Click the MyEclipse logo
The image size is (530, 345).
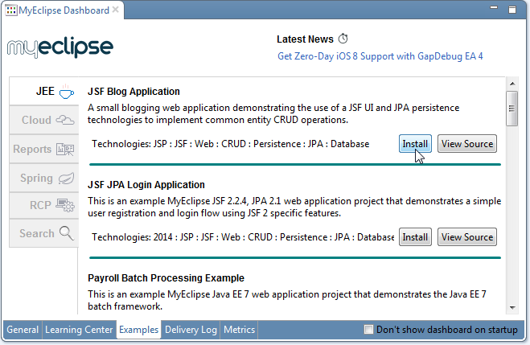60,47
